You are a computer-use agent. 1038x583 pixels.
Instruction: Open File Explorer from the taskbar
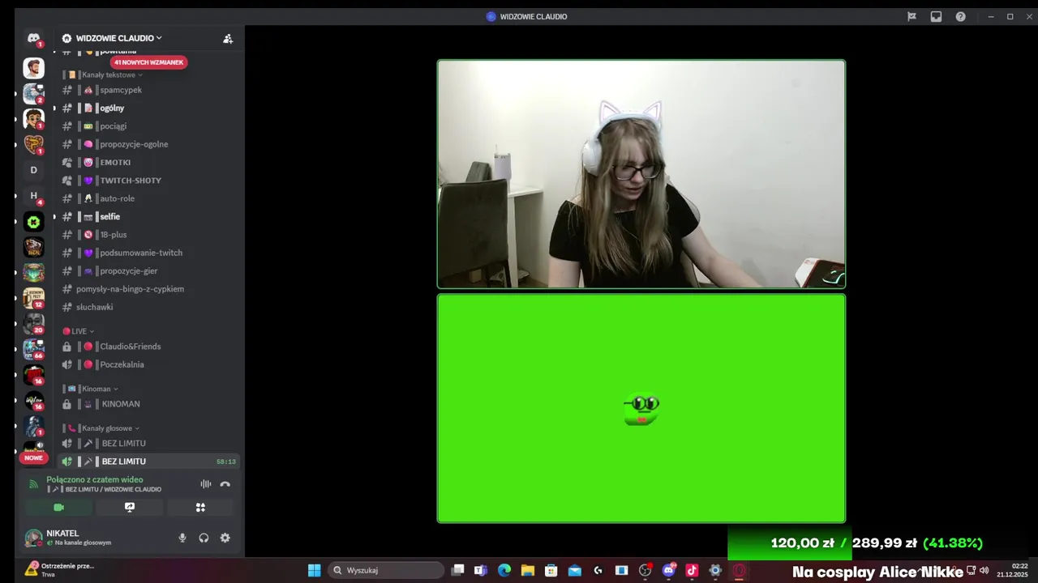click(527, 570)
